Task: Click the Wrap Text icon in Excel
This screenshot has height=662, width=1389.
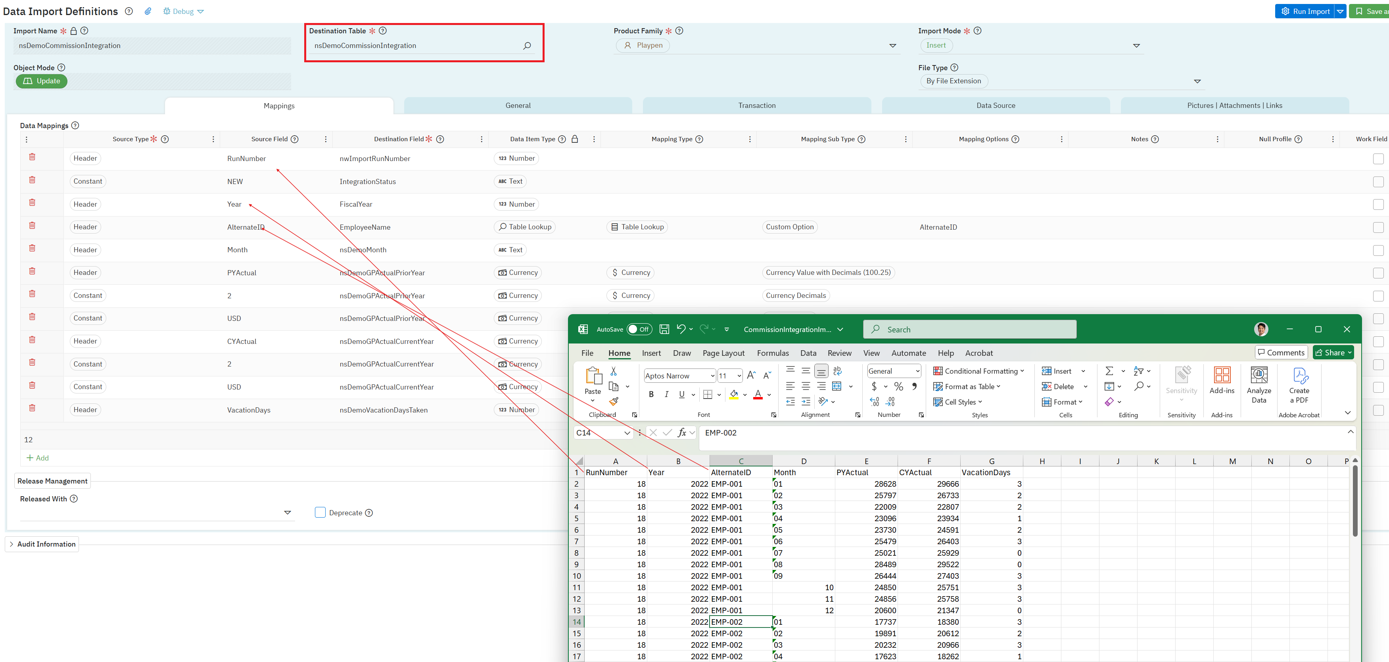Action: click(837, 371)
